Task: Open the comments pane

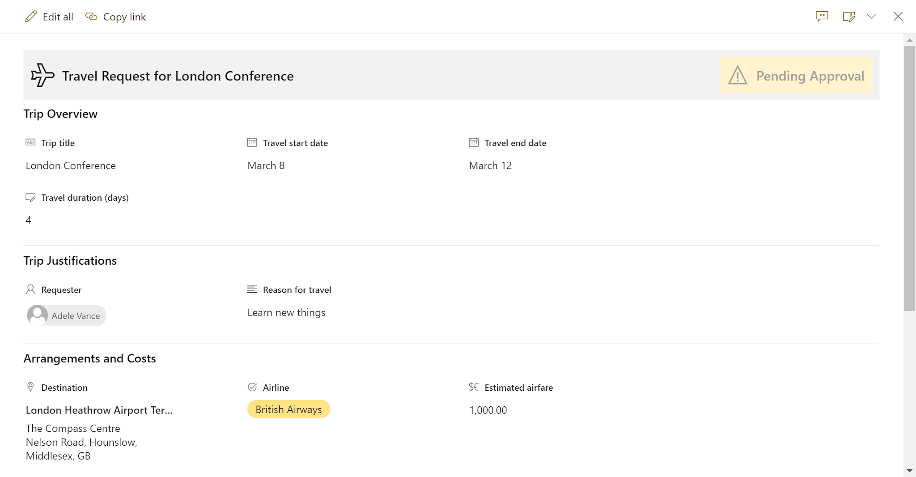Action: coord(822,16)
